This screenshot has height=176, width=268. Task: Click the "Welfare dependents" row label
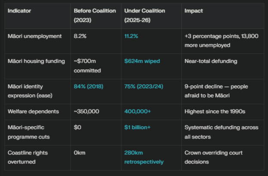click(33, 111)
